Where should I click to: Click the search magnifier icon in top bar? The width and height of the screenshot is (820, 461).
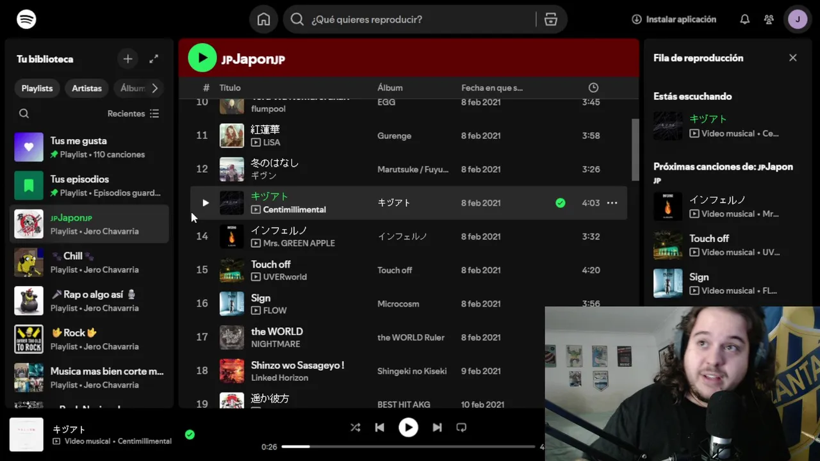297,19
